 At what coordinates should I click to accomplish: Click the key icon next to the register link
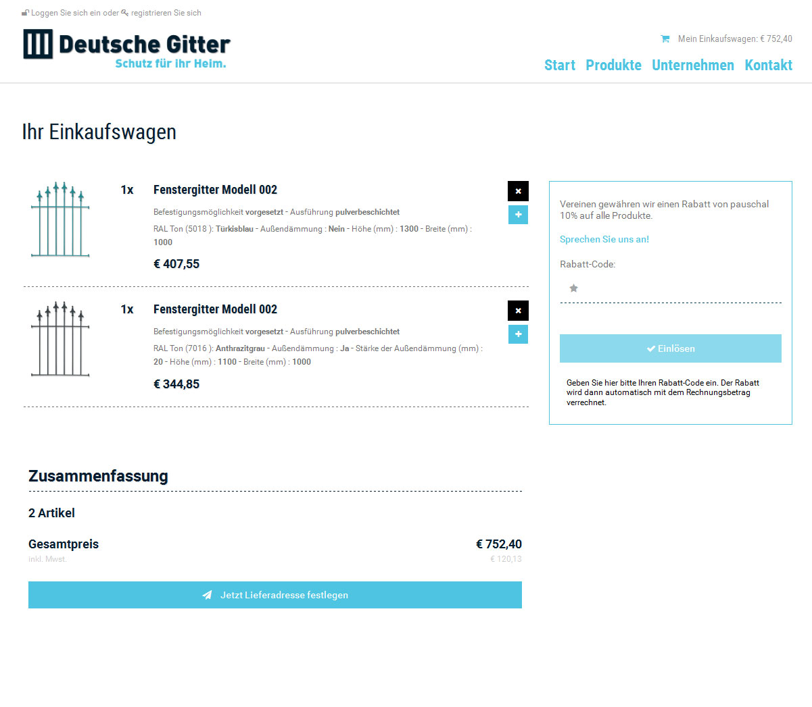click(x=125, y=13)
